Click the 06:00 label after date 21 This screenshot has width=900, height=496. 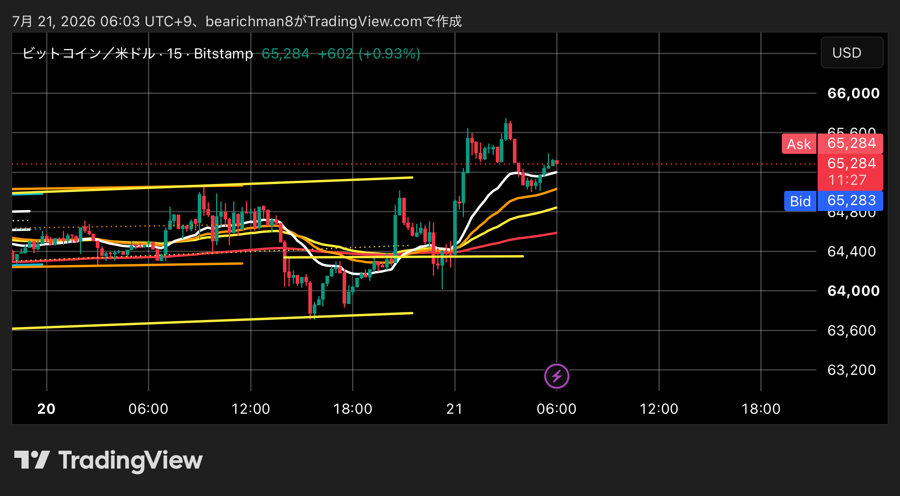click(557, 409)
